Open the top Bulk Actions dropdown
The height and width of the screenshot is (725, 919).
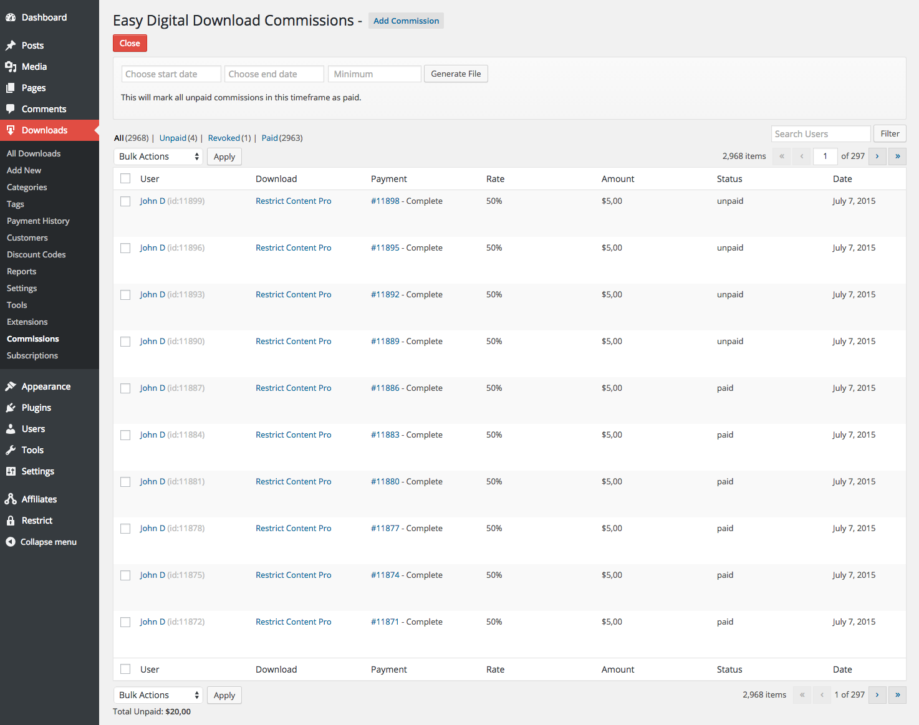tap(159, 156)
